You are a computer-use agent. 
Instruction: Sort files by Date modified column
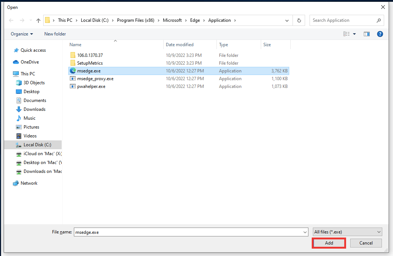point(180,44)
